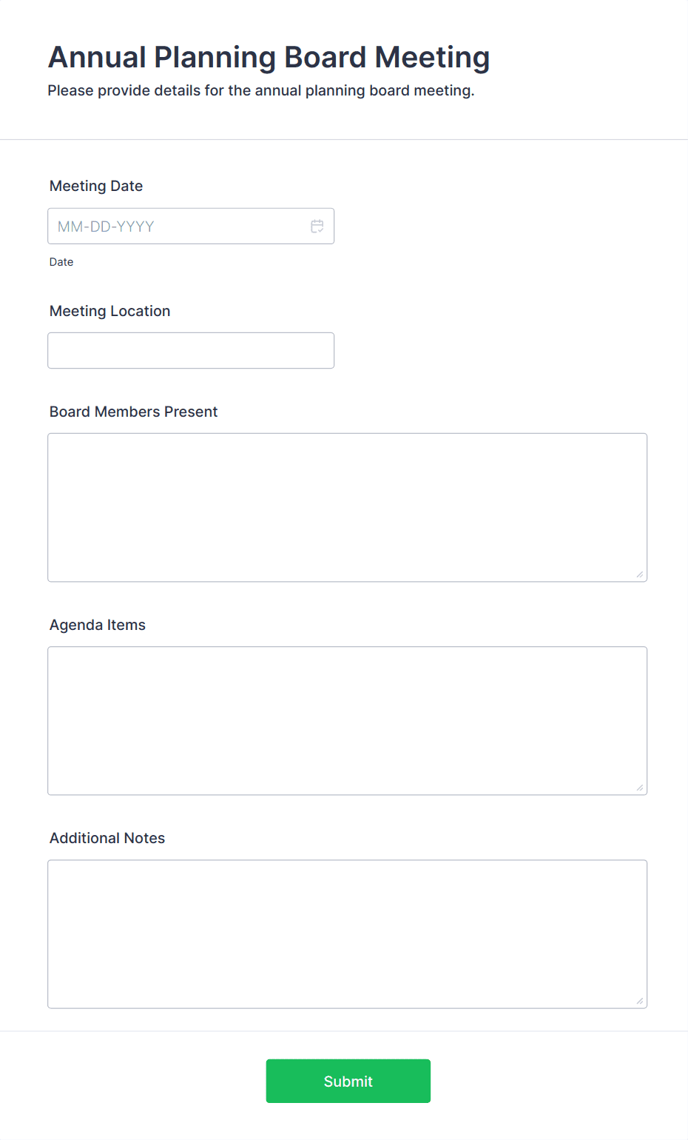Click the Meeting Location label
Image resolution: width=688 pixels, height=1140 pixels.
(x=109, y=311)
